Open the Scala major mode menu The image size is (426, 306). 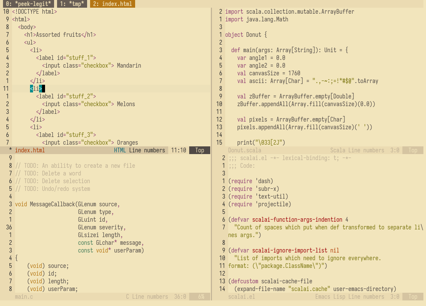pyautogui.click(x=337, y=150)
